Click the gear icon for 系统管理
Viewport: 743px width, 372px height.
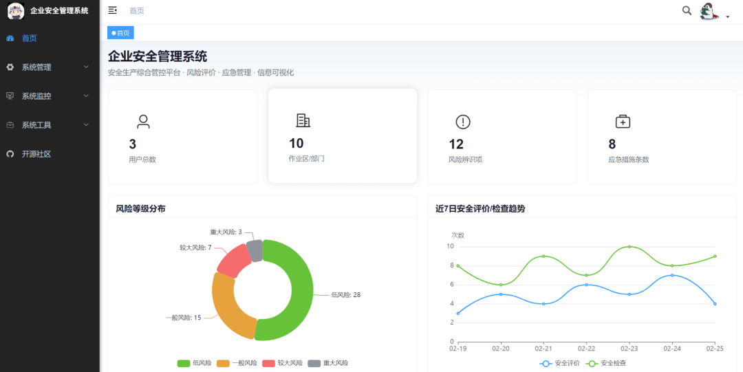click(x=10, y=67)
